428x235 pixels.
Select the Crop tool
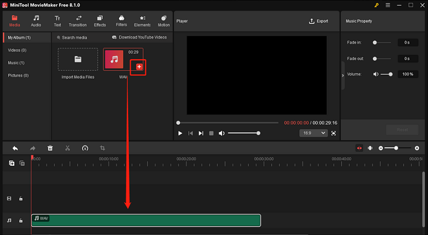tap(103, 148)
